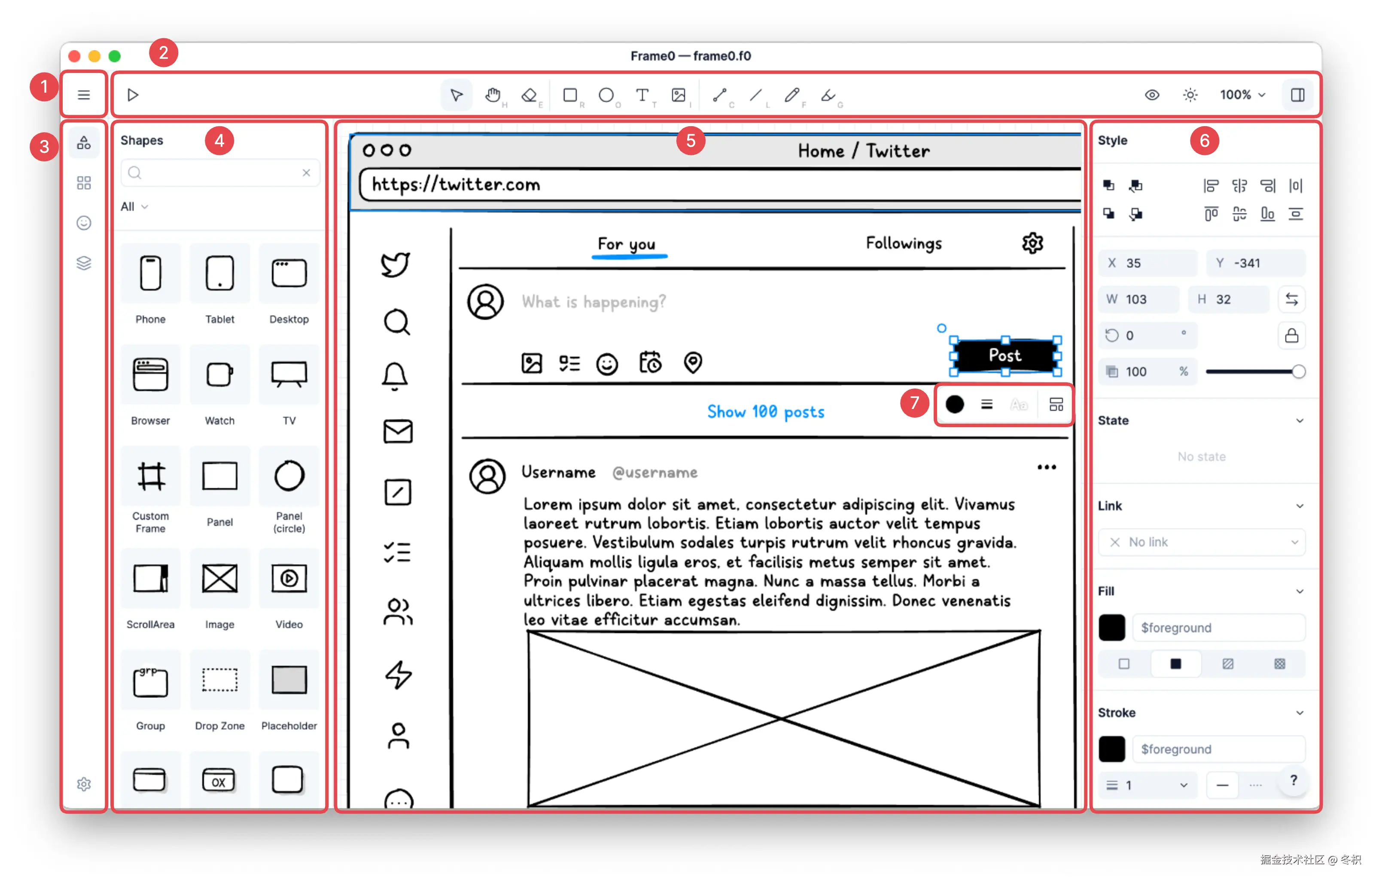Collapse the Fill section
1382x886 pixels.
coord(1299,592)
